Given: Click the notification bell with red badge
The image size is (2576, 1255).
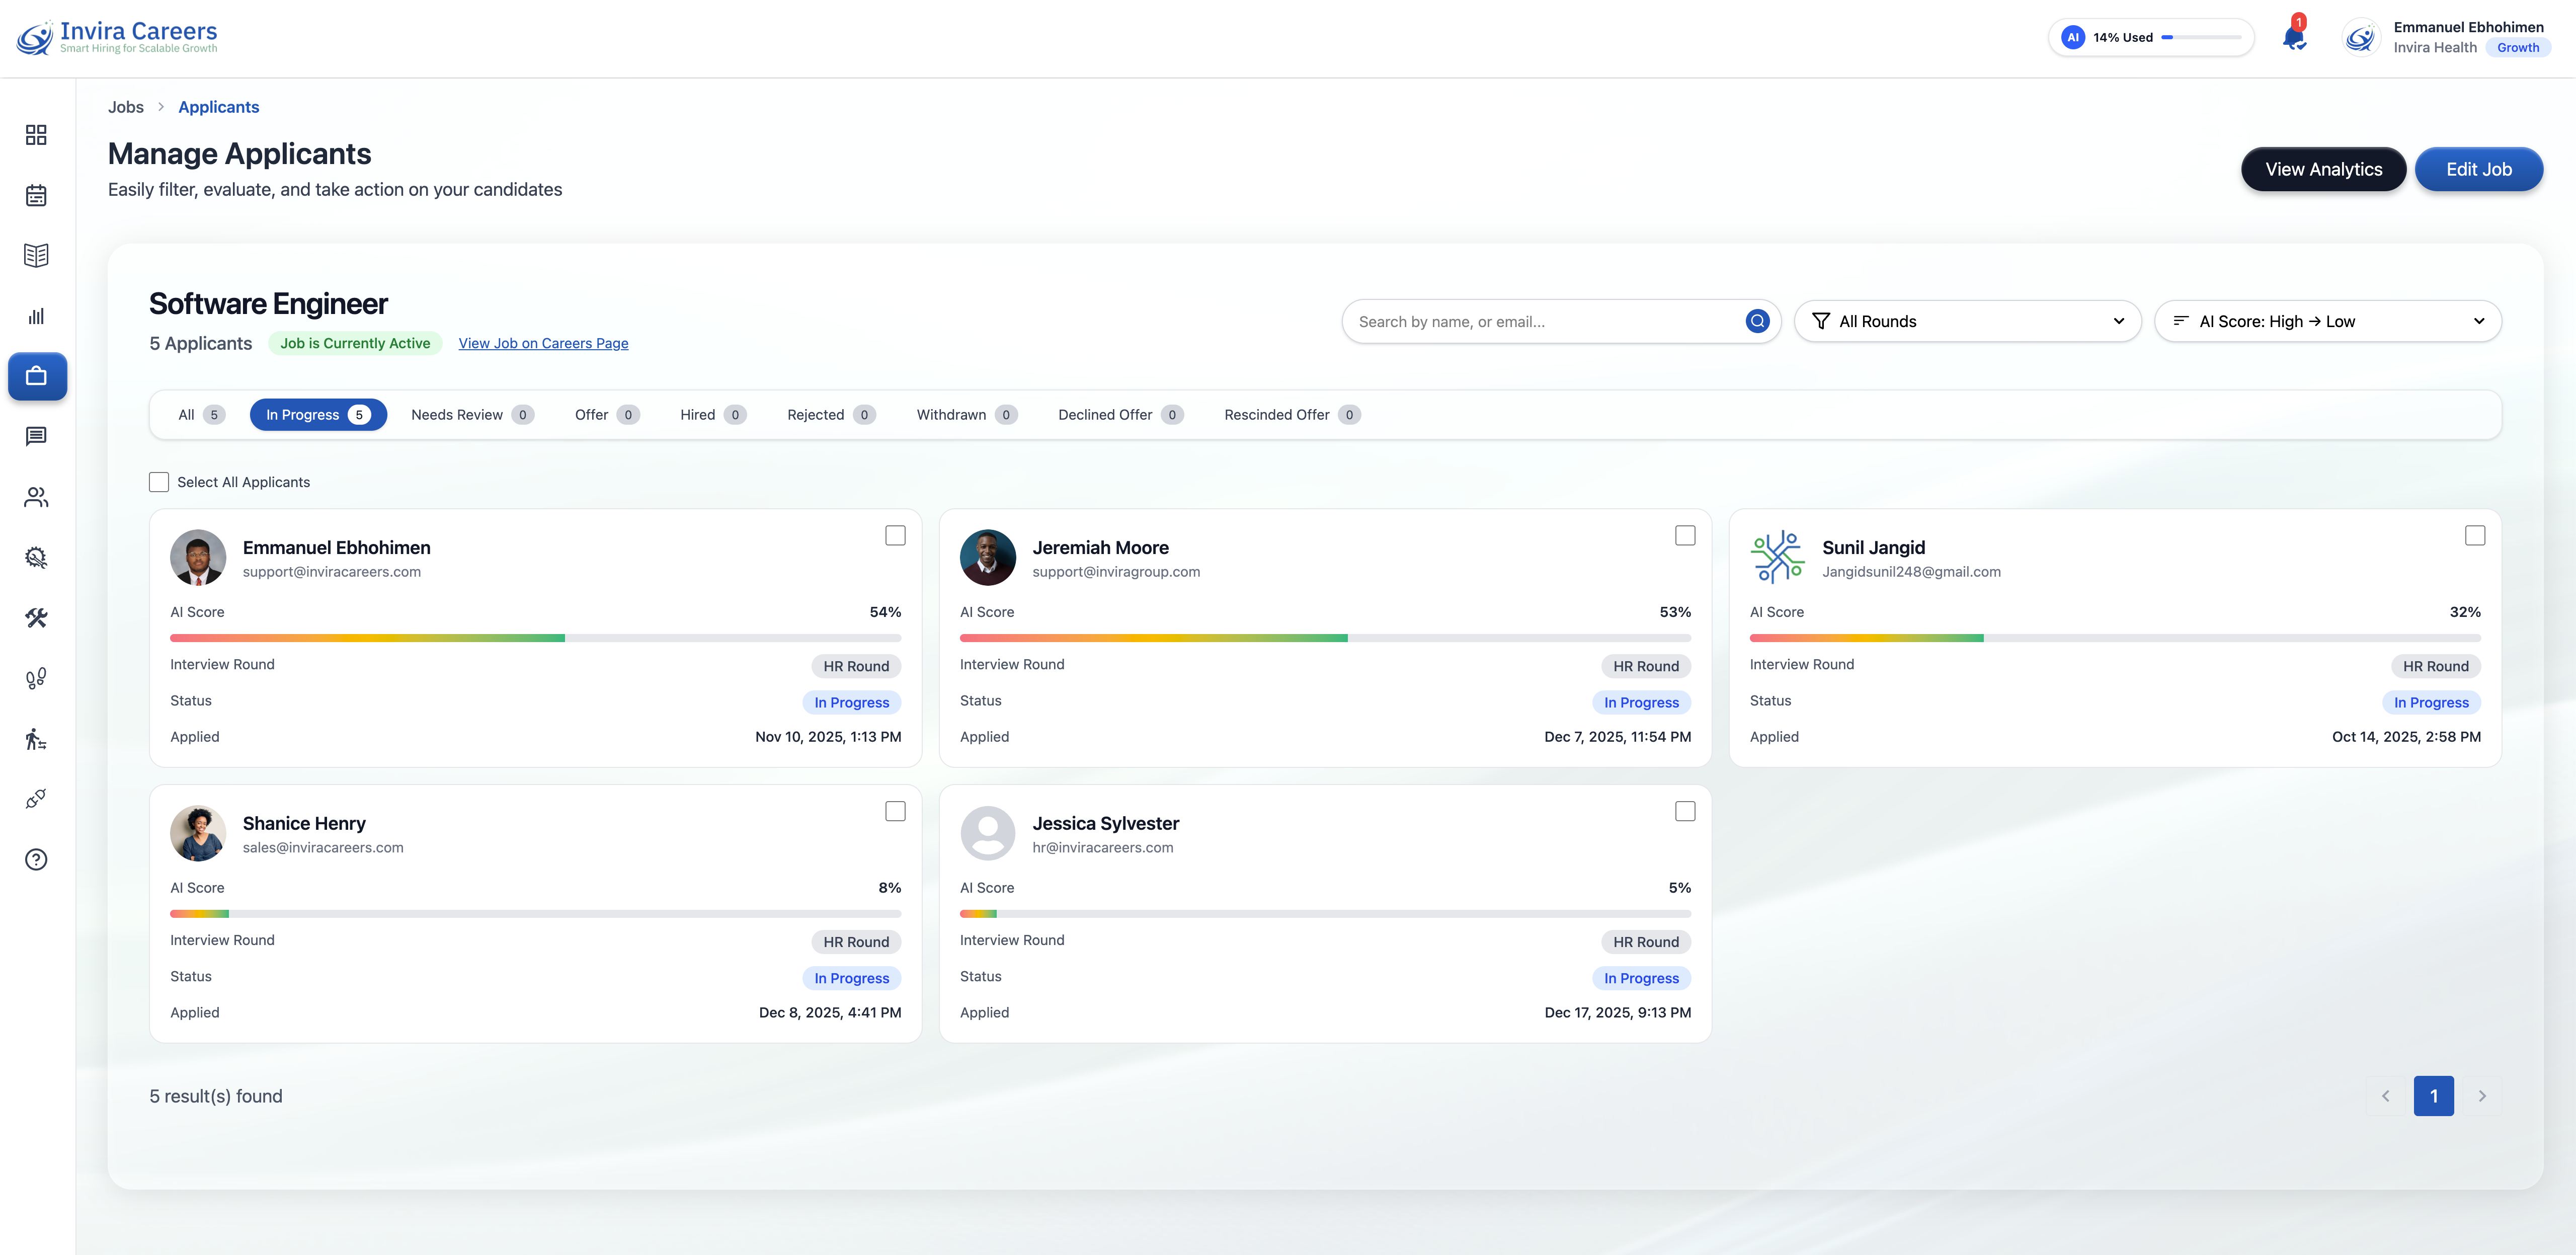Looking at the screenshot, I should [2293, 38].
